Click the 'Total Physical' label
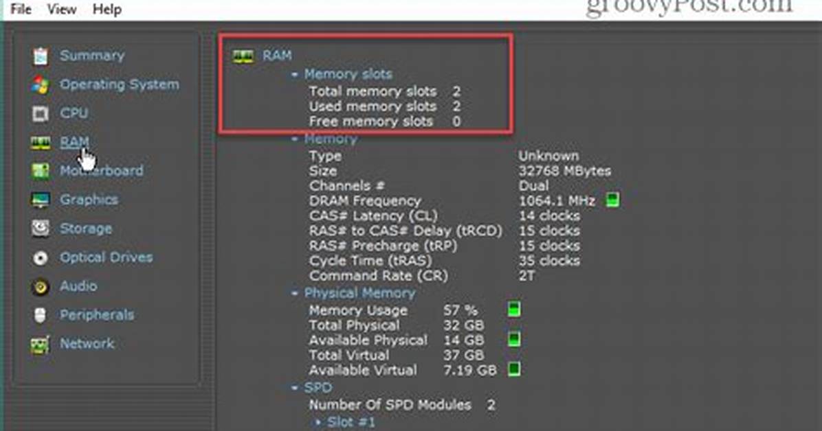This screenshot has width=822, height=431. (x=355, y=325)
